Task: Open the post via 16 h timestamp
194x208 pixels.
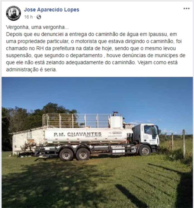Action: click(x=28, y=17)
